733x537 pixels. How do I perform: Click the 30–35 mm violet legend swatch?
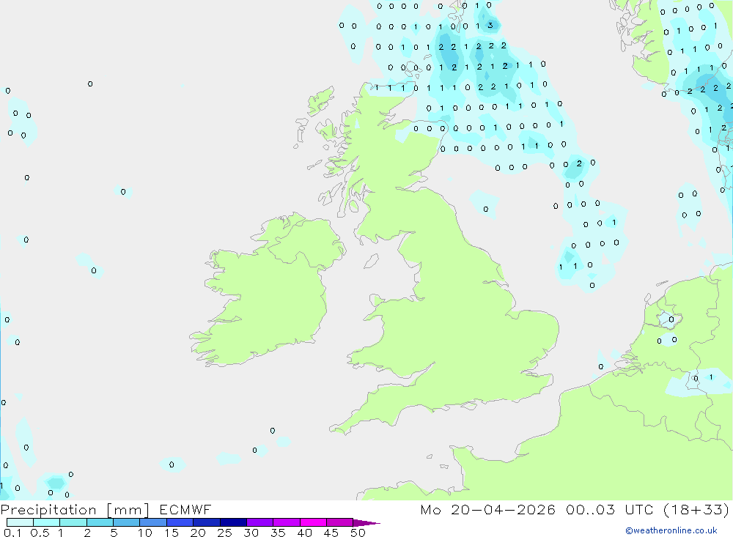(x=260, y=522)
